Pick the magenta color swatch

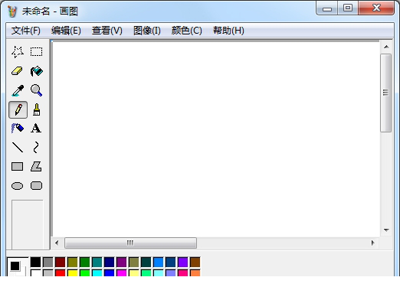121,273
